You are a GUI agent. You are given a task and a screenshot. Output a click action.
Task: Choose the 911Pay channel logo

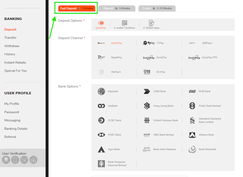pos(147,72)
